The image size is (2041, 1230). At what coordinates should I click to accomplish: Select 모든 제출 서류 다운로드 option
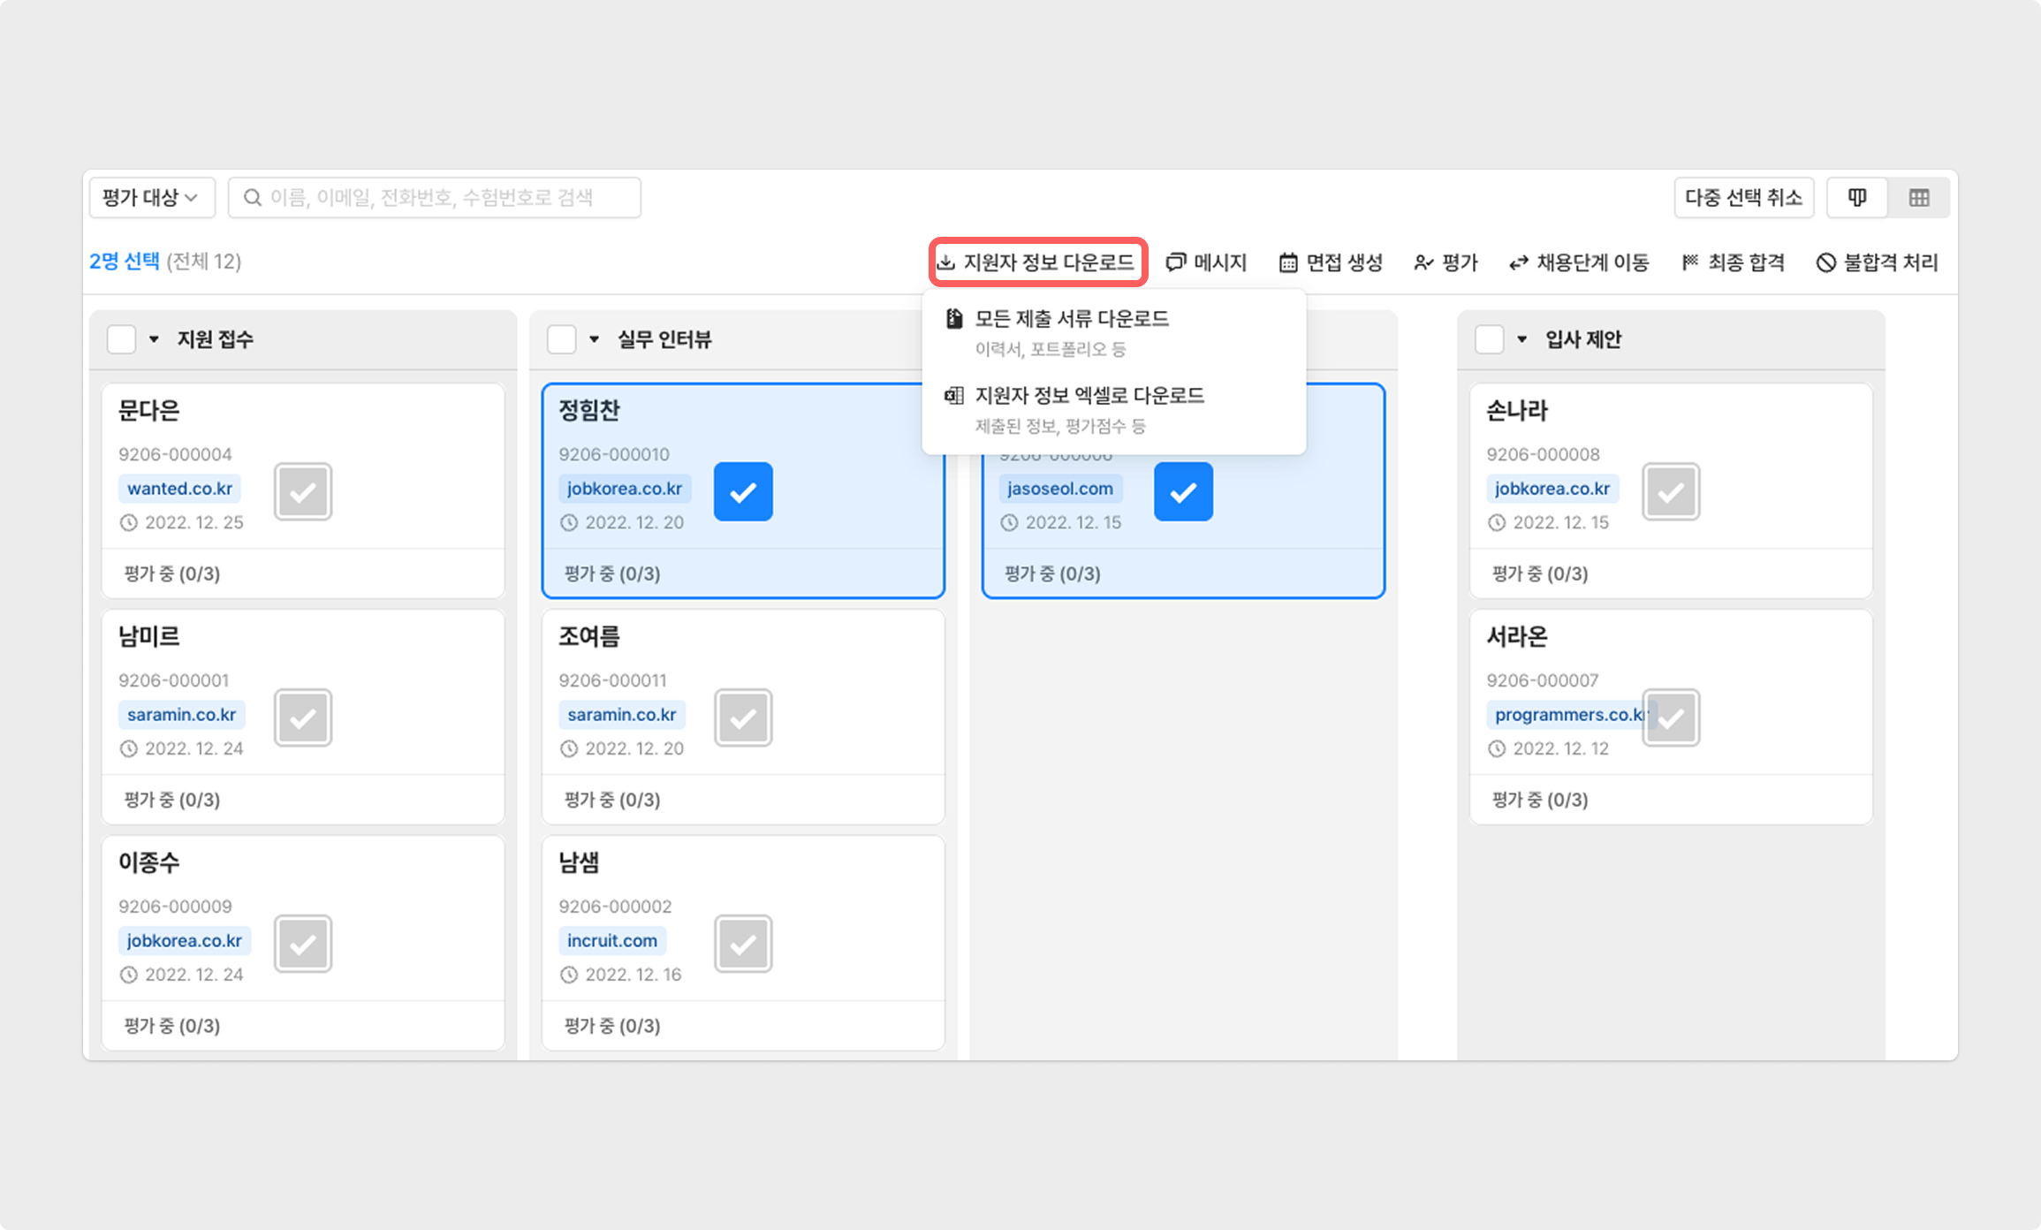[1113, 332]
